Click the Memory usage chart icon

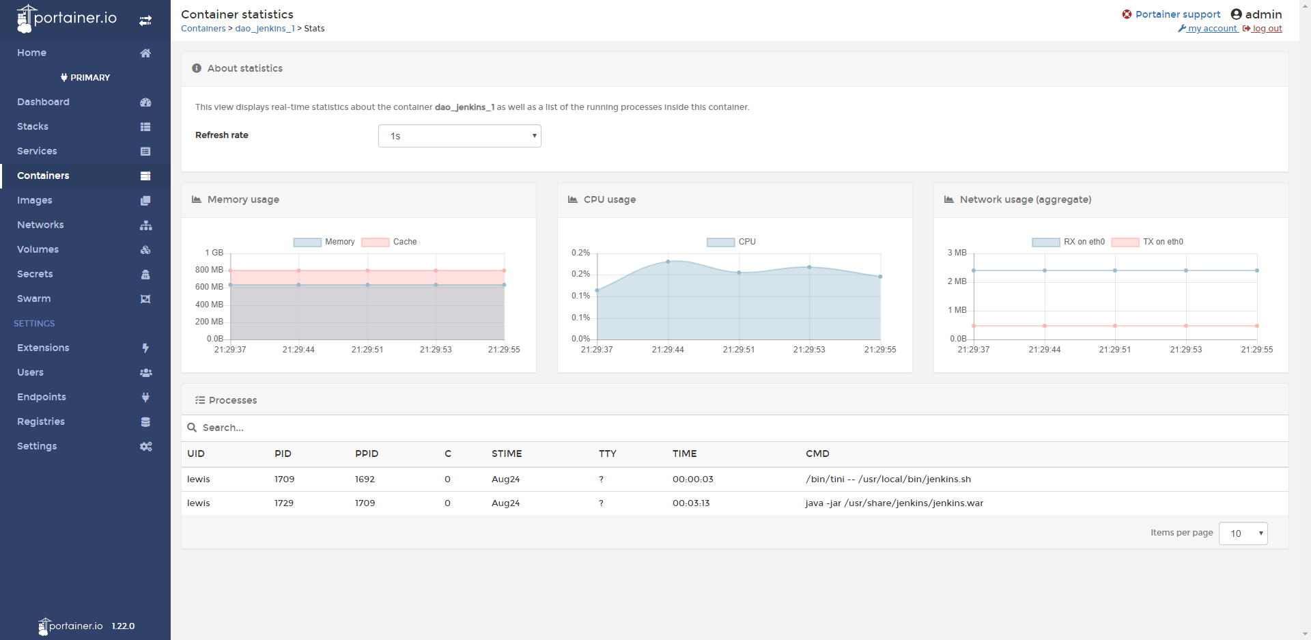click(197, 199)
